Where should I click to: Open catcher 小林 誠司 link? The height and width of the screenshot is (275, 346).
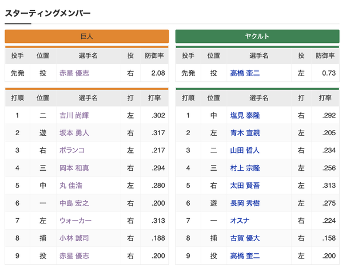74,238
